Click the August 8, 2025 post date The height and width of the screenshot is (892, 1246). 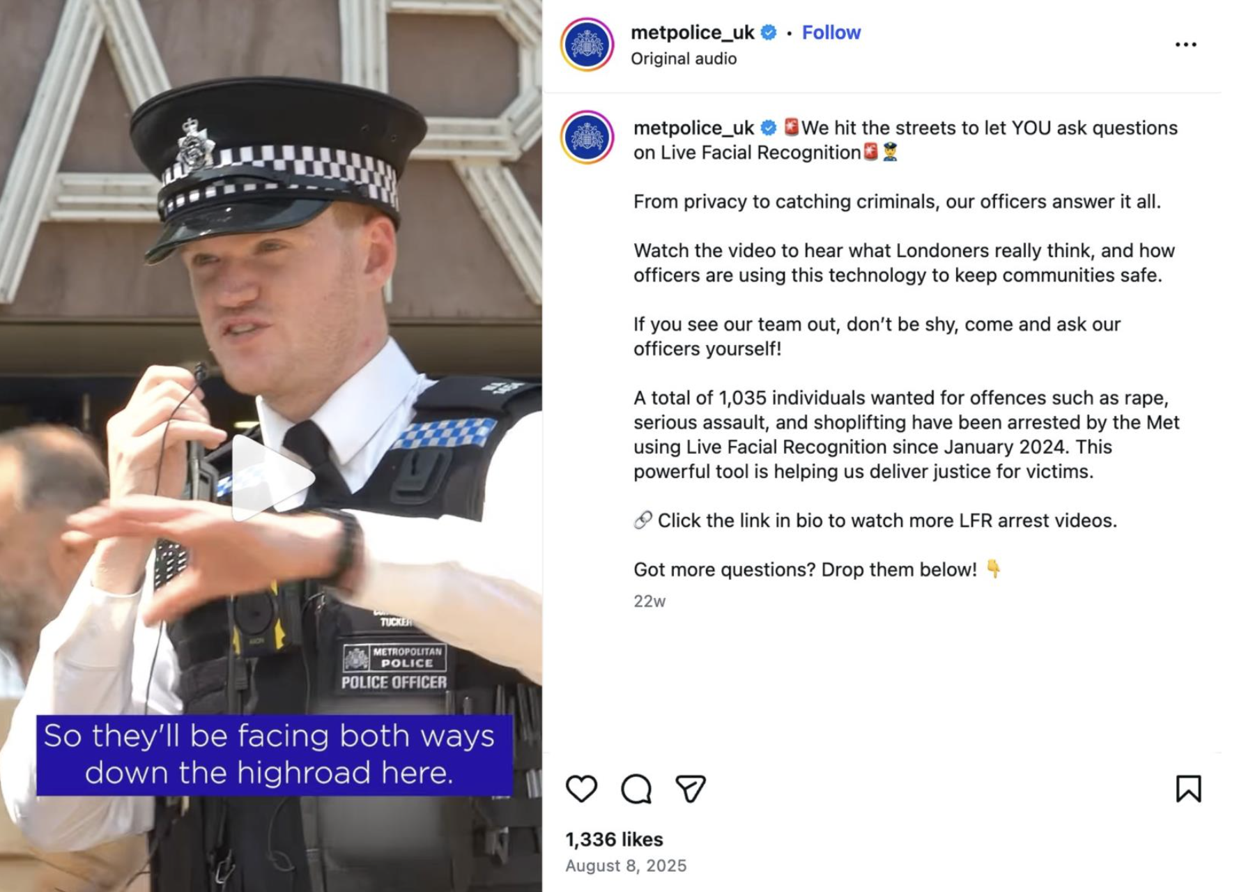point(626,866)
